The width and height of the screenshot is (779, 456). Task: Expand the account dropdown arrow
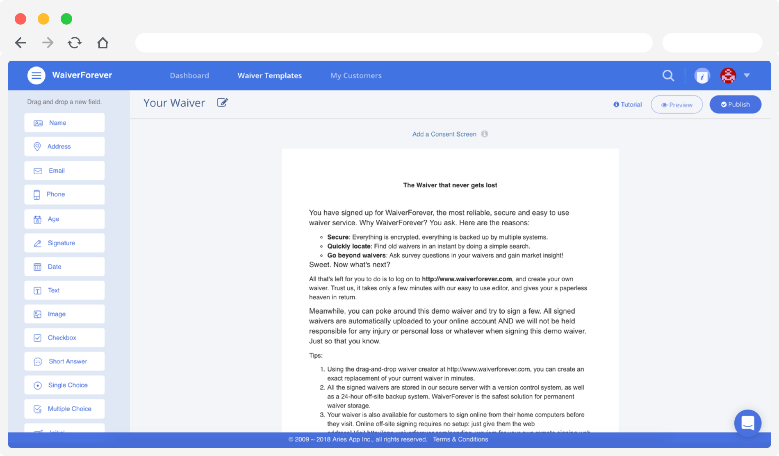(747, 75)
